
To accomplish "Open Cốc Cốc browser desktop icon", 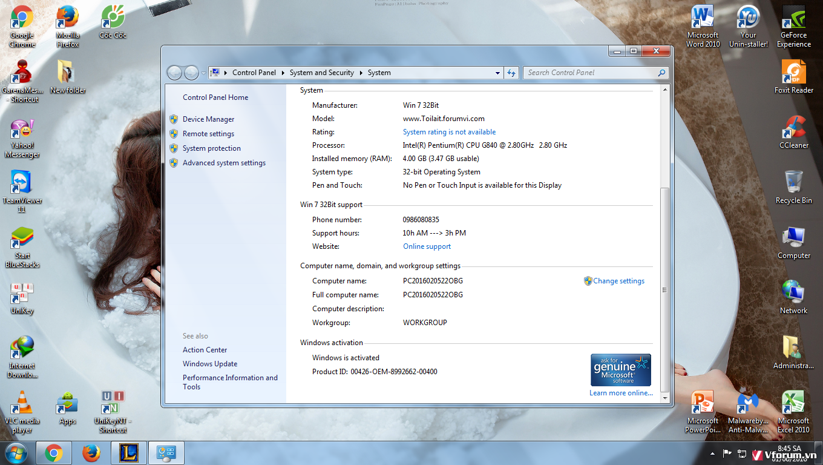I will [113, 22].
